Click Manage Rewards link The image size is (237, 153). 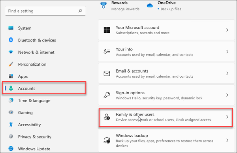coord(125,9)
